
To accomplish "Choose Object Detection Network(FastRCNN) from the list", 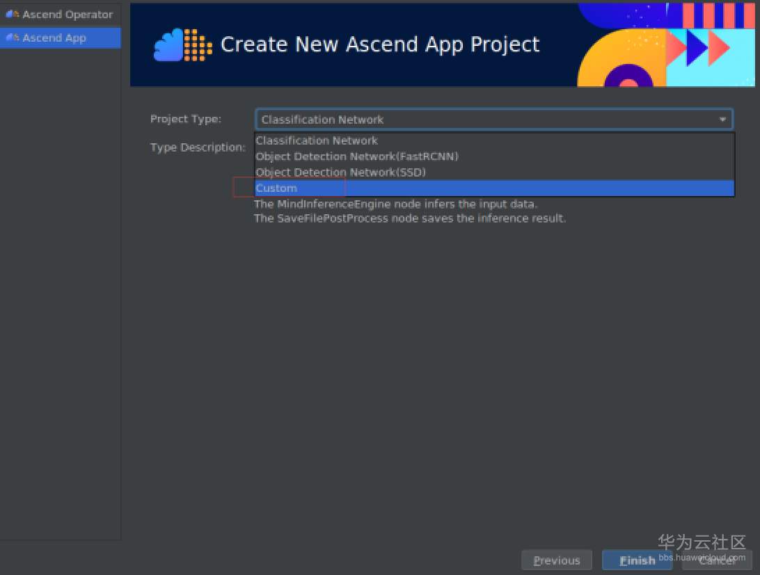I will click(357, 156).
